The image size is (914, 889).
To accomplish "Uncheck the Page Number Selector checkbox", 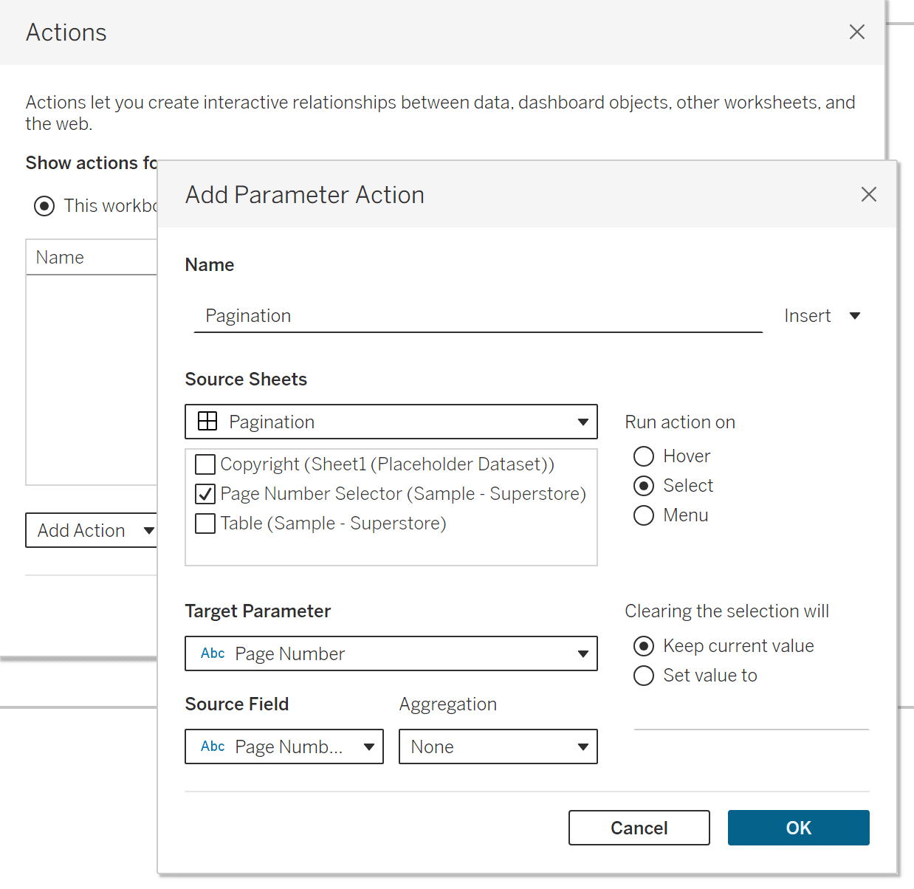I will tap(205, 494).
